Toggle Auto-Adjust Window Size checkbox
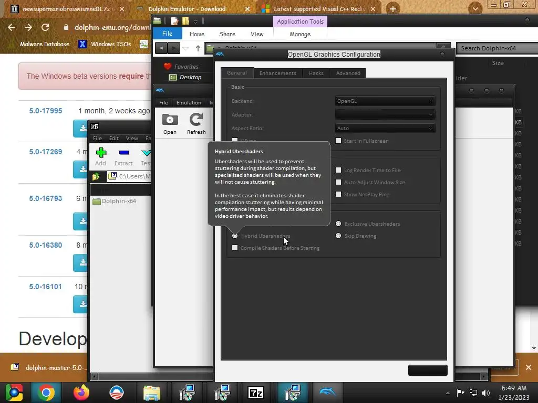Screen dimensions: 538x403 (x=338, y=182)
